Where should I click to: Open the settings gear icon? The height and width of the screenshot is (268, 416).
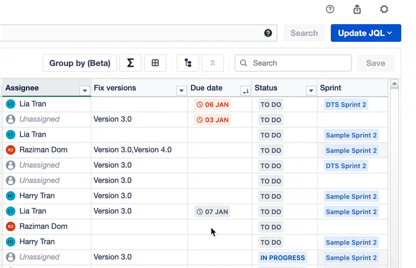click(x=384, y=9)
